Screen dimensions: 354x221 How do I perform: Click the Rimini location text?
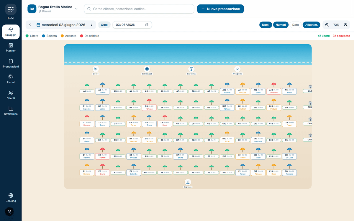pyautogui.click(x=47, y=11)
